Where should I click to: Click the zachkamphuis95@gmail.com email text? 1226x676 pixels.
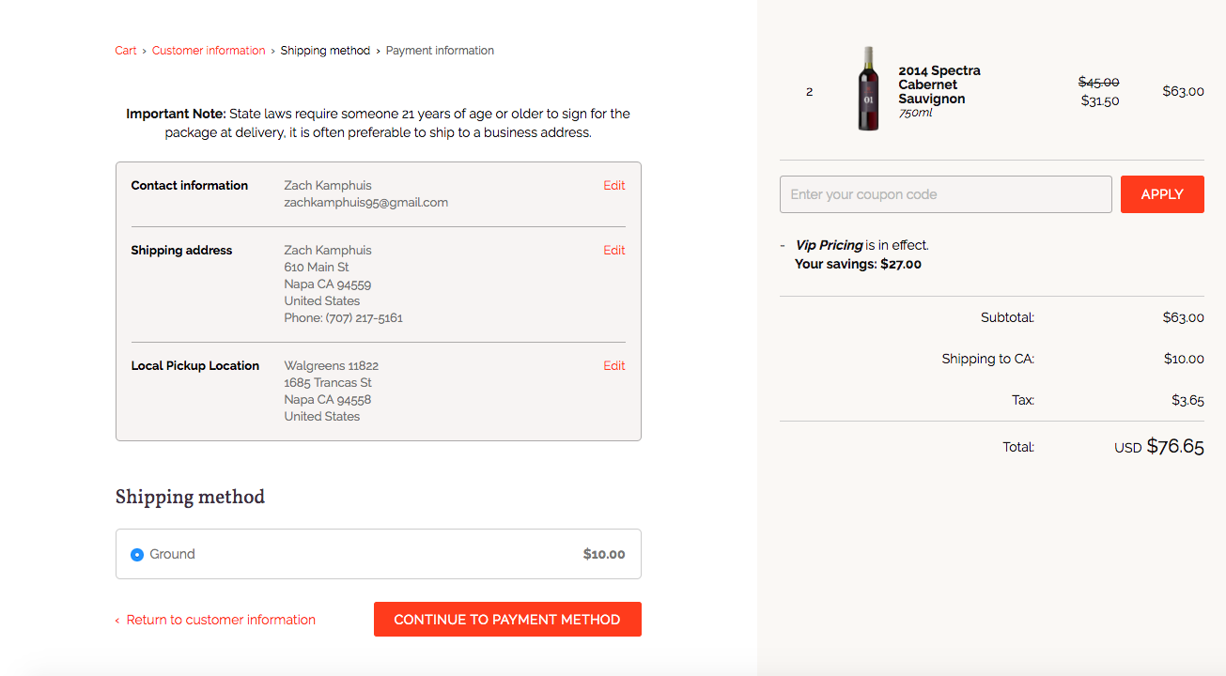pyautogui.click(x=365, y=203)
